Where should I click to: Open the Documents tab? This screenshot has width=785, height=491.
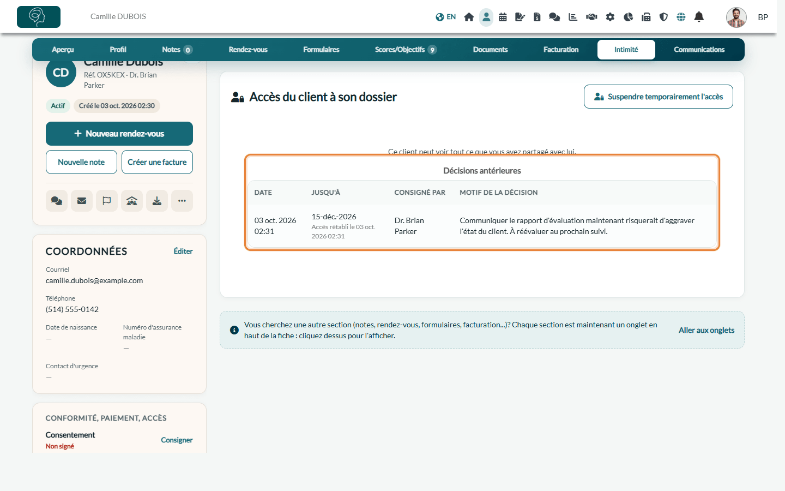pyautogui.click(x=490, y=50)
